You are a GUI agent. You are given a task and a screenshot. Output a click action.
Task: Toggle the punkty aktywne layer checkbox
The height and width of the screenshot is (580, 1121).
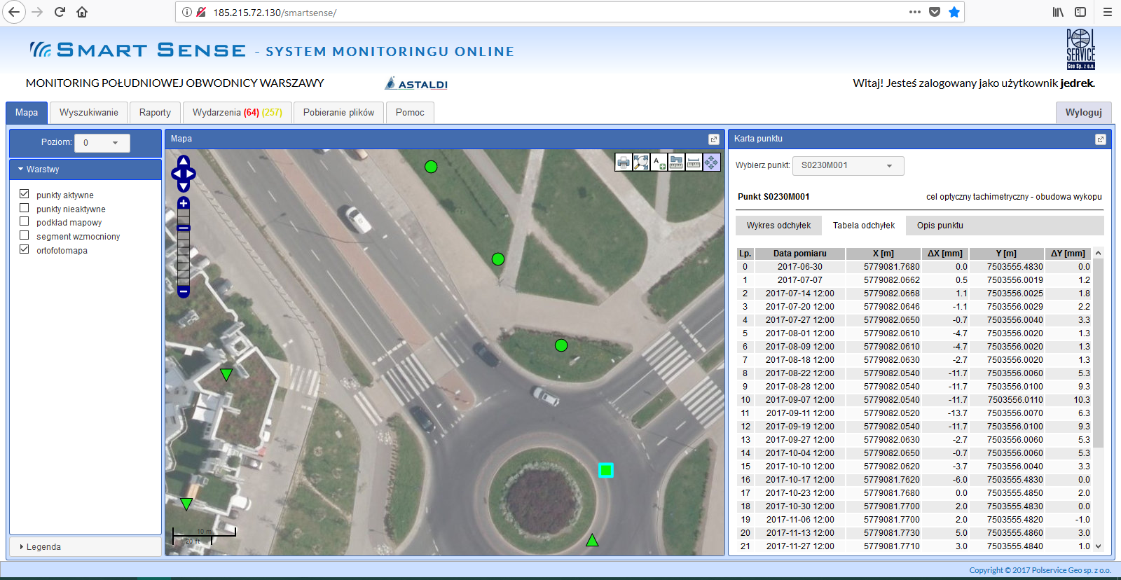[25, 194]
